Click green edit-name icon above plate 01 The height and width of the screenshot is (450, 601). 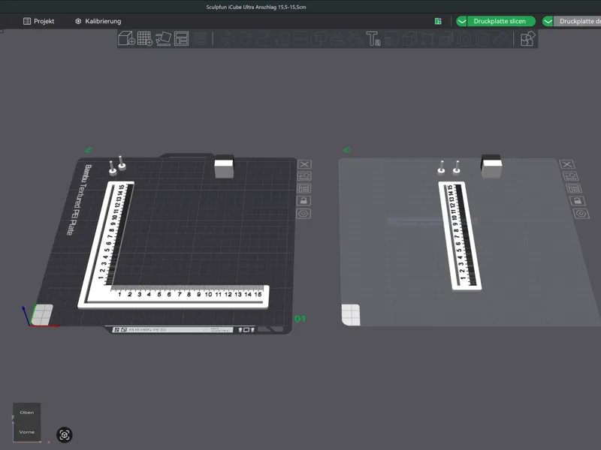pos(89,149)
